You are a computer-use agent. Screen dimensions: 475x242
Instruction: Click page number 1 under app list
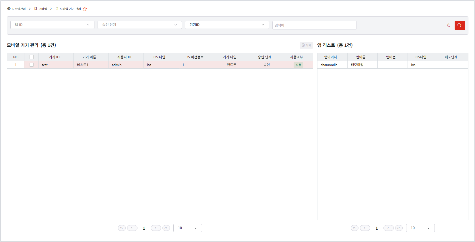pos(377,228)
